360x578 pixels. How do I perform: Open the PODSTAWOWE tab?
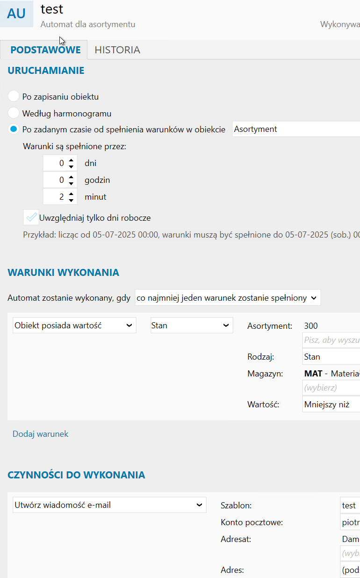coord(45,50)
